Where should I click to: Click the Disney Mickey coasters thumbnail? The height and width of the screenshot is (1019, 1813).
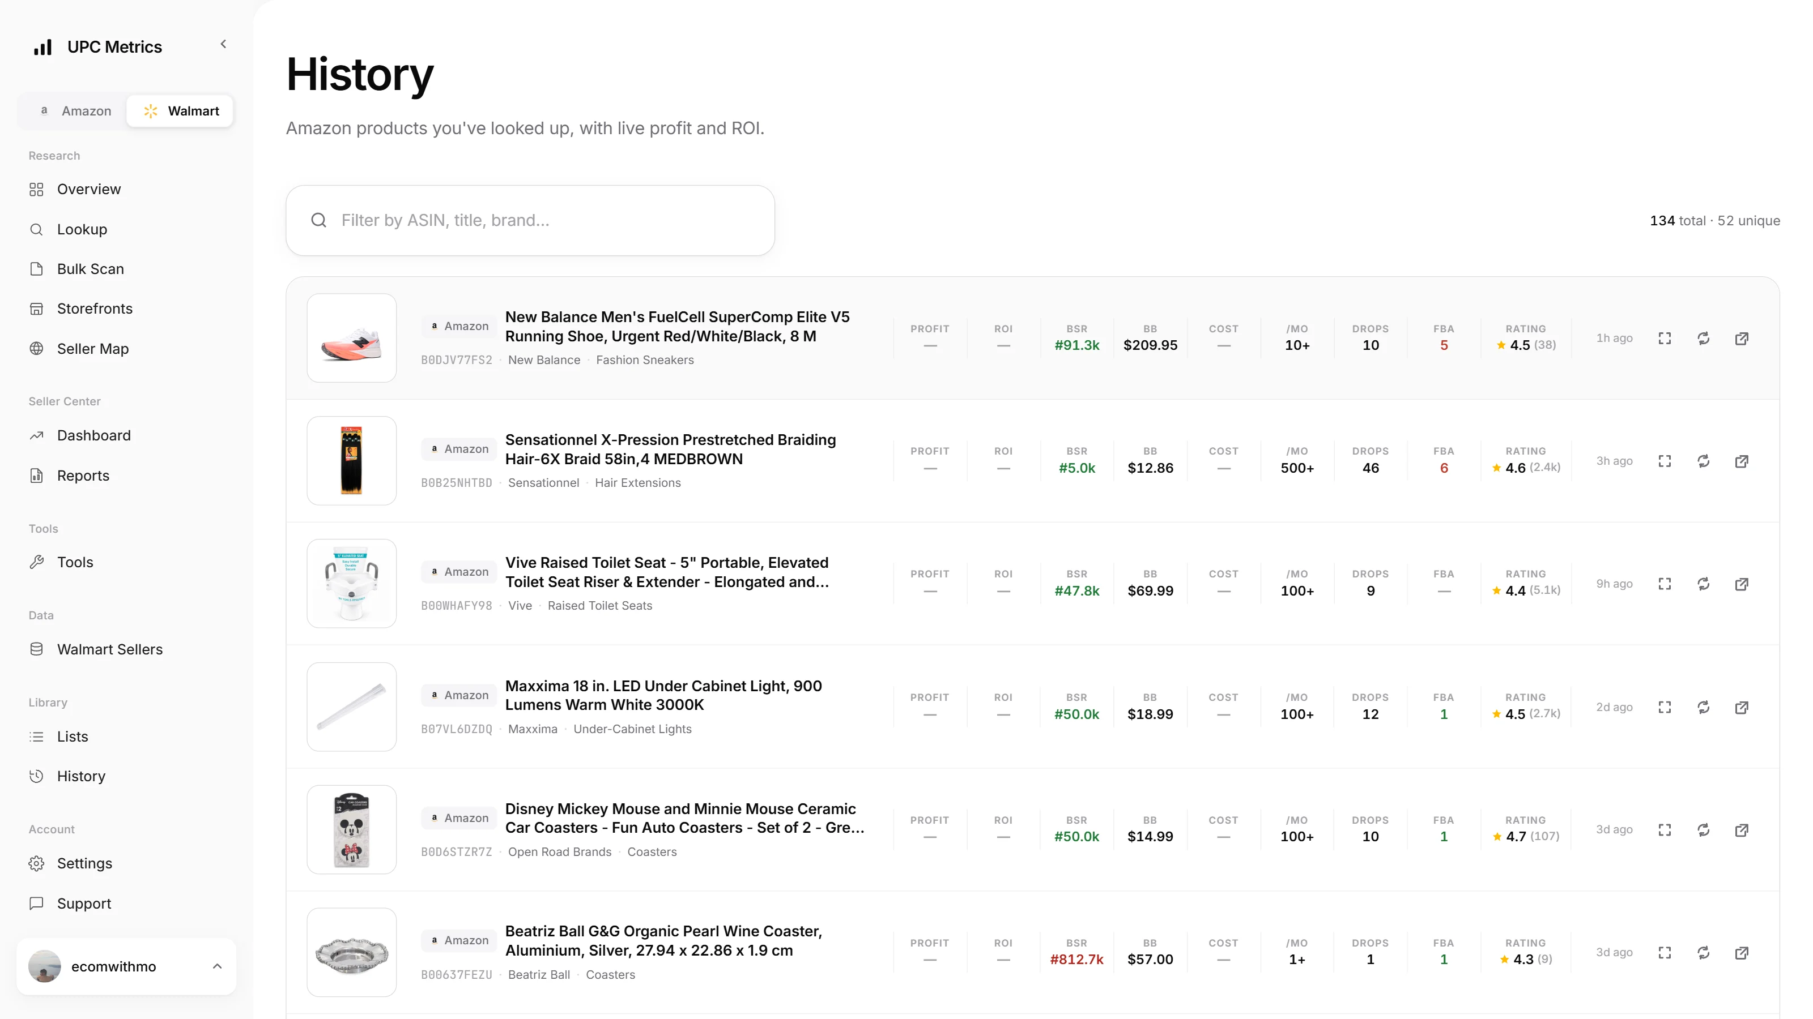tap(351, 830)
